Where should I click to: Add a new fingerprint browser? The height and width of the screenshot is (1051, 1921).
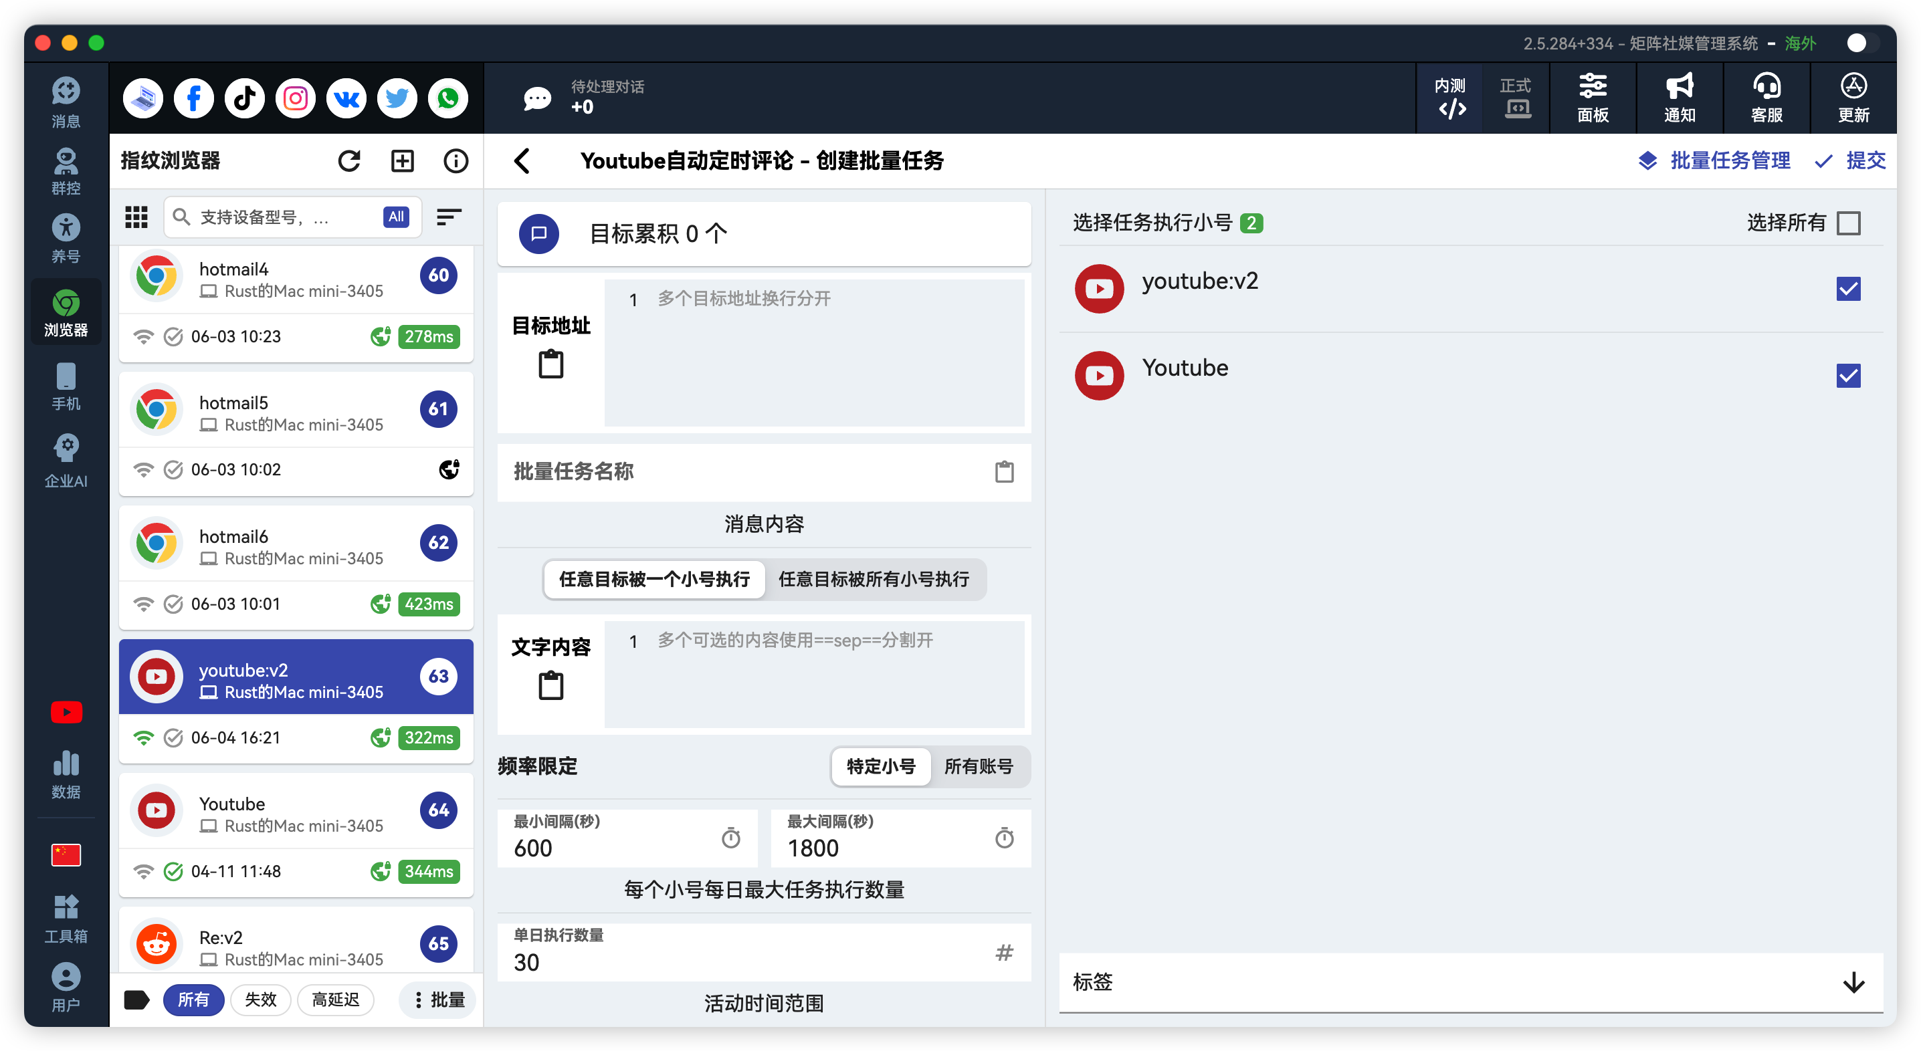(403, 161)
